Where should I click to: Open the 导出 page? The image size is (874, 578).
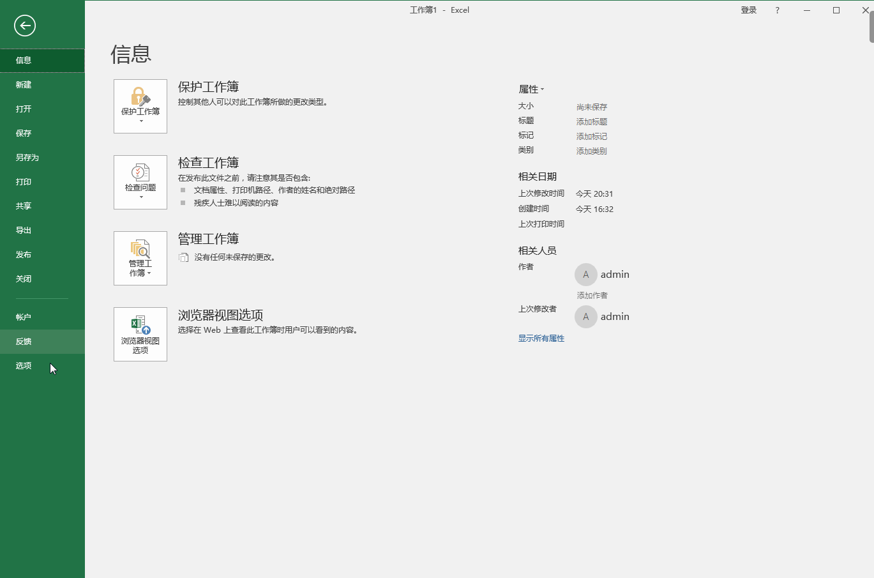(x=42, y=230)
